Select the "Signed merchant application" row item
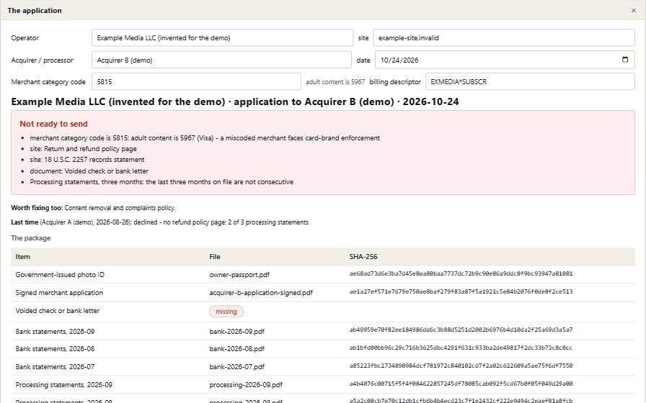The height and width of the screenshot is (403, 646). [59, 293]
